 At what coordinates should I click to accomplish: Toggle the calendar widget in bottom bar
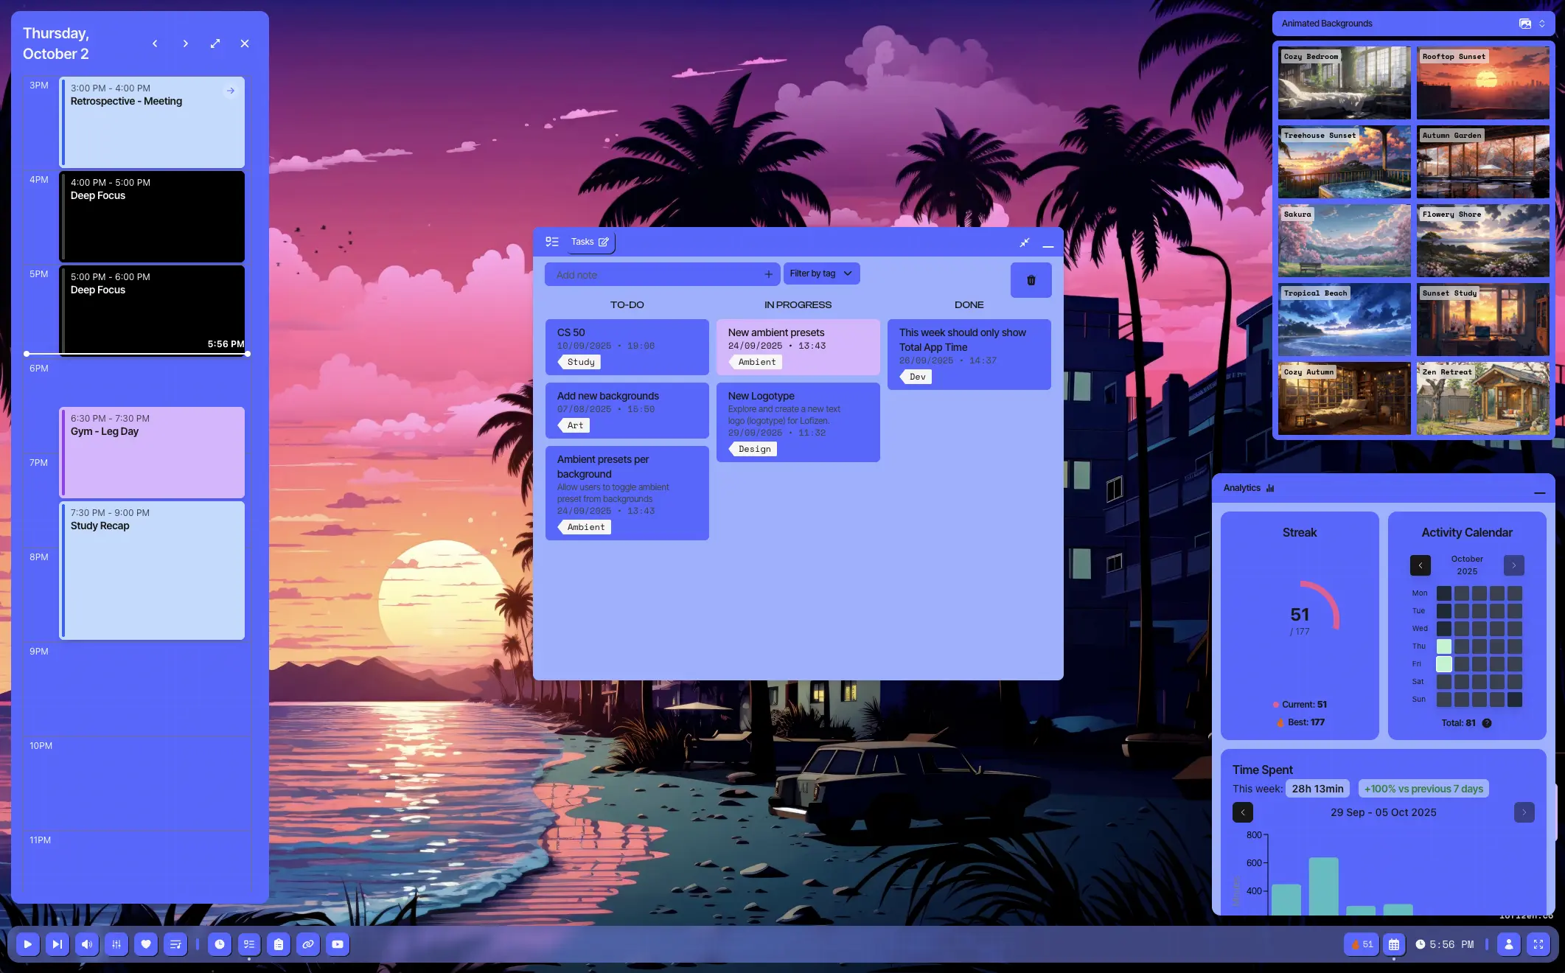1393,944
